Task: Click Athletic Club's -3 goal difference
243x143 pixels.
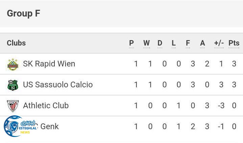Action: (x=221, y=106)
